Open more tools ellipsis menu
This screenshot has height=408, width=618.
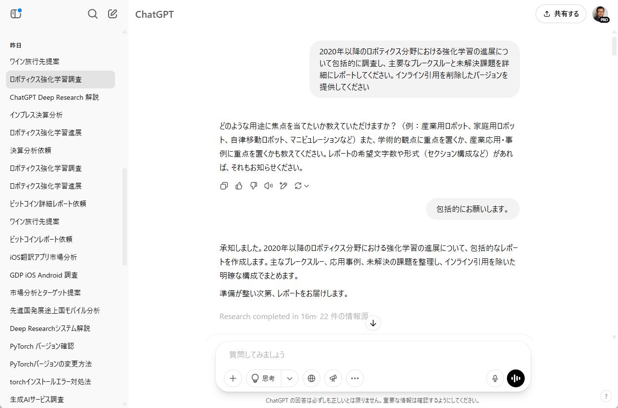point(355,378)
